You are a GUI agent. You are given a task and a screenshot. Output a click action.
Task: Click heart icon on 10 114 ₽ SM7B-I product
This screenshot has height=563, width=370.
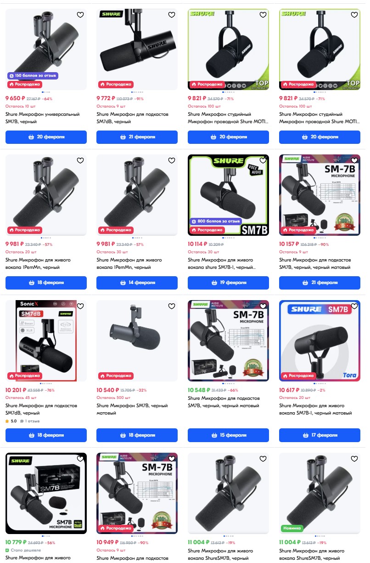263,160
